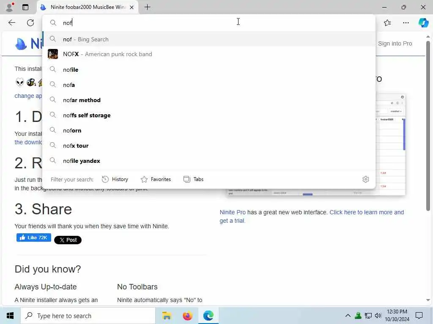Open the Ninite Pro link
The width and height of the screenshot is (433, 324).
click(x=233, y=213)
